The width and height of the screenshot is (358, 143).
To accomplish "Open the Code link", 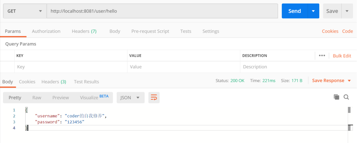I will coord(347,31).
